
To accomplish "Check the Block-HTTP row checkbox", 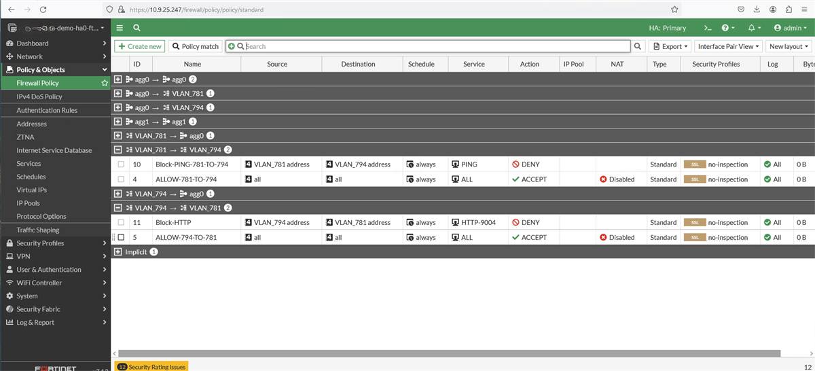I will [121, 222].
